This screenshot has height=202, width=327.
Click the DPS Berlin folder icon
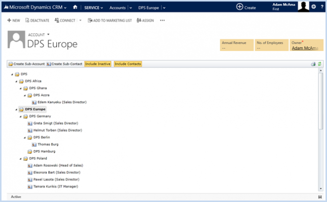[30, 138]
